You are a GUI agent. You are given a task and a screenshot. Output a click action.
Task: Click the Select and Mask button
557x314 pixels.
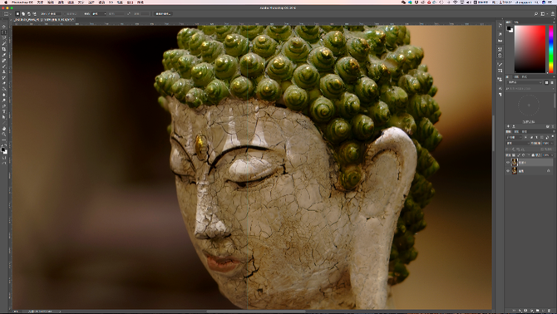164,14
